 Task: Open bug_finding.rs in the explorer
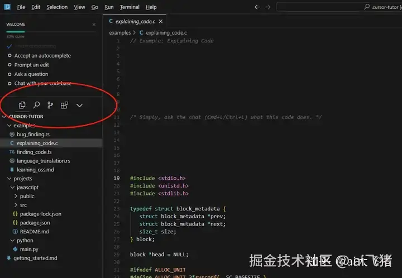pos(33,135)
